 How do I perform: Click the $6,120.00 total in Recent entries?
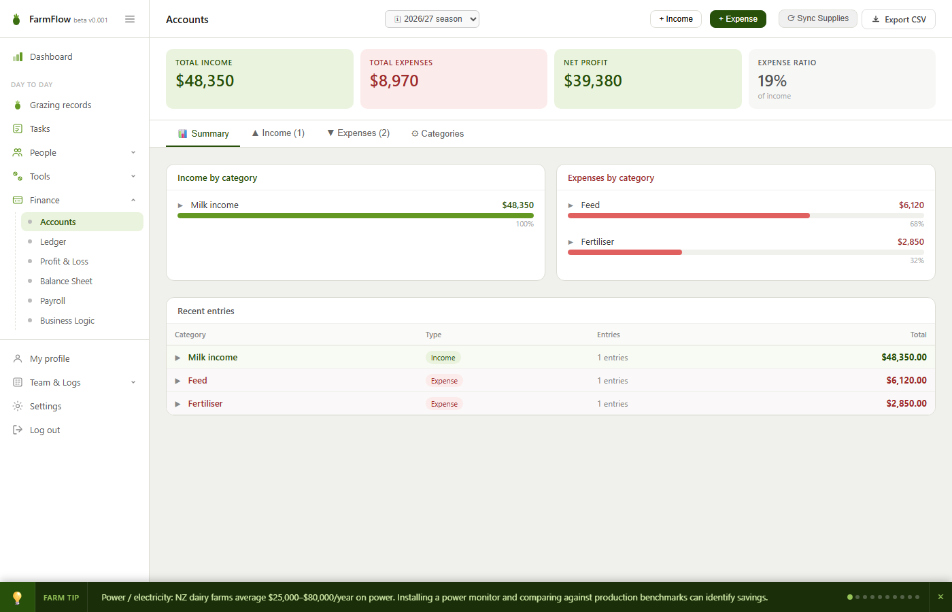point(906,380)
